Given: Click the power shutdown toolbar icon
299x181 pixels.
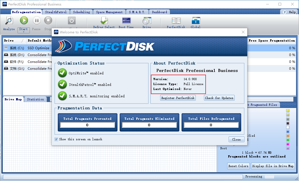Looking at the screenshot, I should (72, 21).
